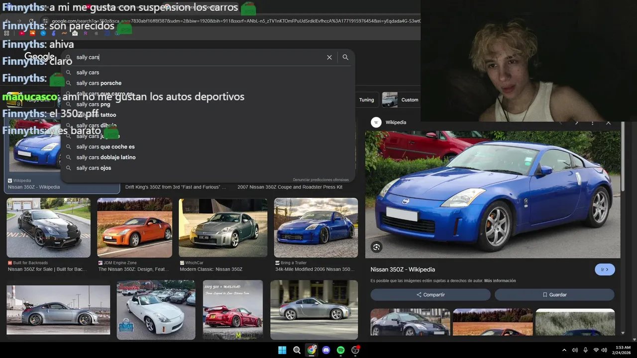Image resolution: width=637 pixels, height=358 pixels.
Task: Choose suggestion 'sally cars porsche'
Action: [x=208, y=83]
